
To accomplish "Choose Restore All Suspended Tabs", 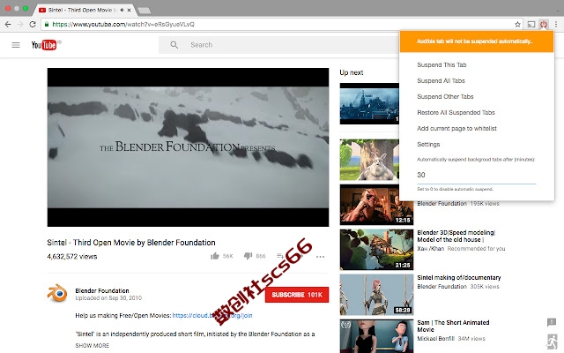I will pyautogui.click(x=456, y=112).
